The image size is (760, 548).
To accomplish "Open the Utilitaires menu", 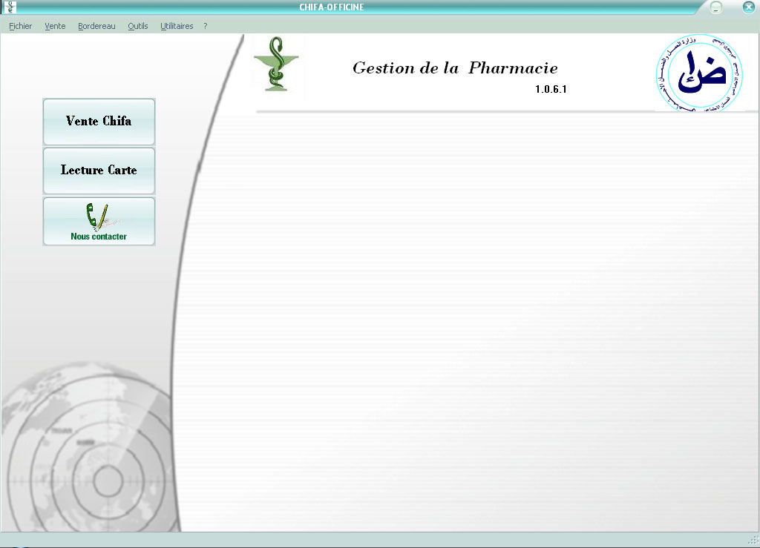I will [x=177, y=26].
